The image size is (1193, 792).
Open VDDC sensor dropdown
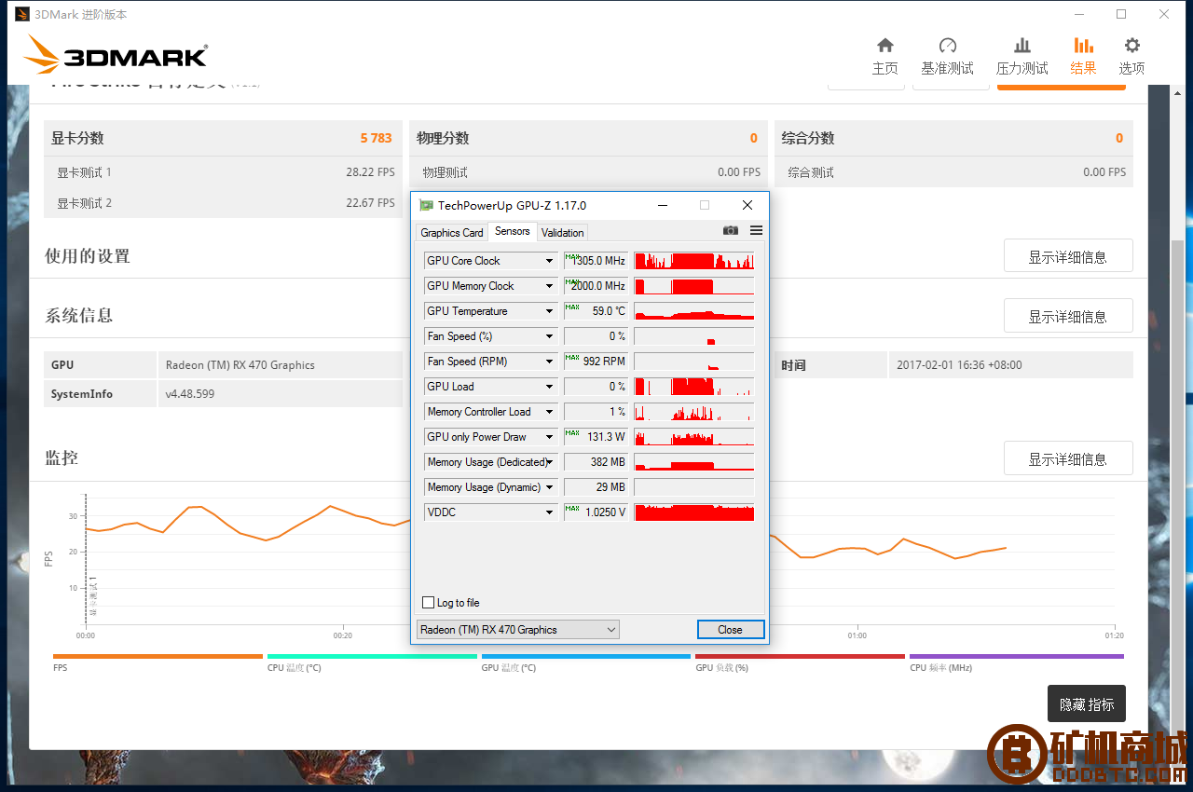(549, 512)
